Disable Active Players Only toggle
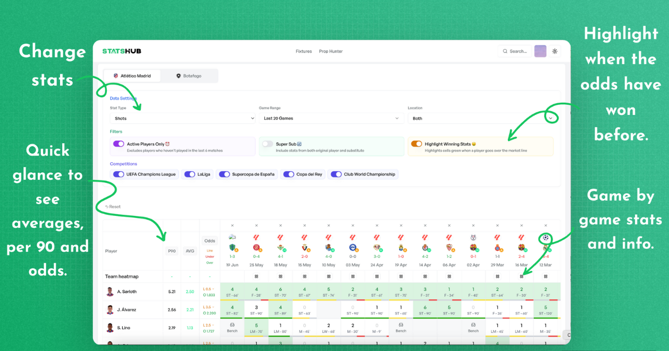Image resolution: width=669 pixels, height=351 pixels. [119, 144]
